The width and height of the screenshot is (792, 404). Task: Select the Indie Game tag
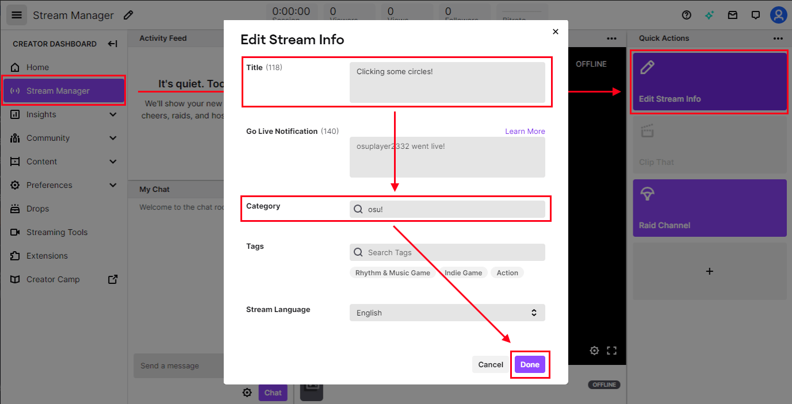[463, 273]
